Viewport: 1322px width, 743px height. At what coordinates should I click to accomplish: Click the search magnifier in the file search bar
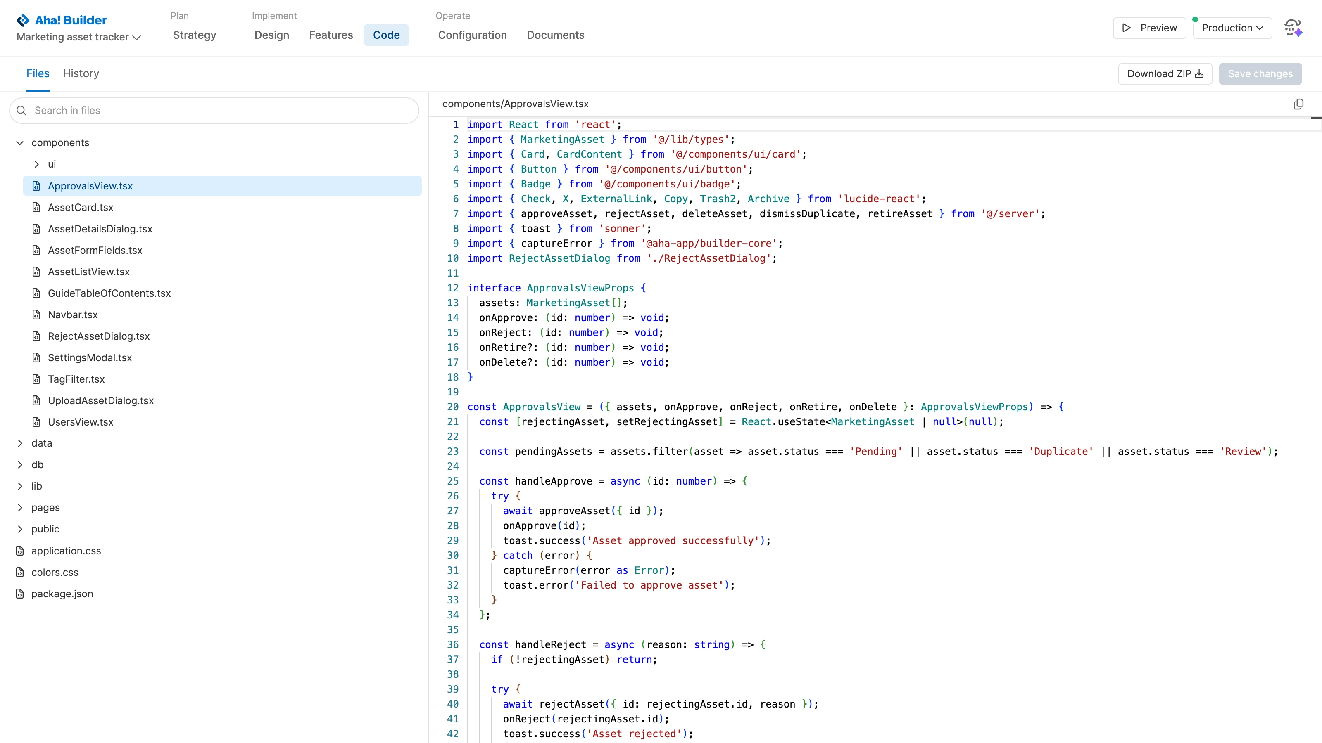(x=21, y=110)
